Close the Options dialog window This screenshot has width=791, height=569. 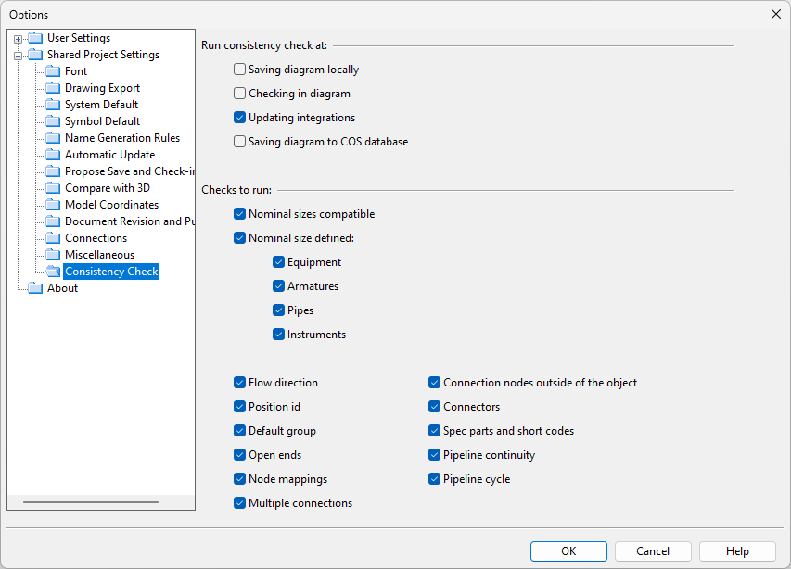click(775, 14)
